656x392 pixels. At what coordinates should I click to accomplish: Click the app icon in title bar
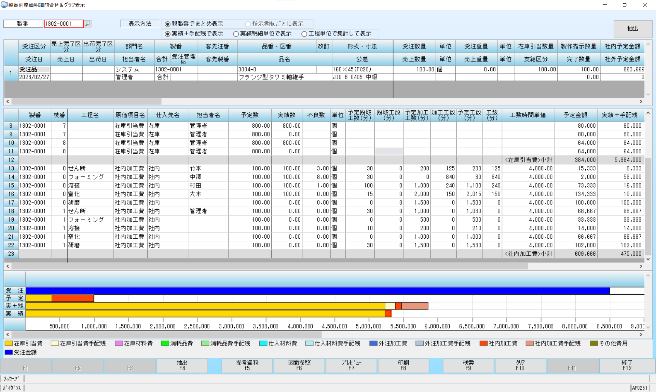coord(4,5)
